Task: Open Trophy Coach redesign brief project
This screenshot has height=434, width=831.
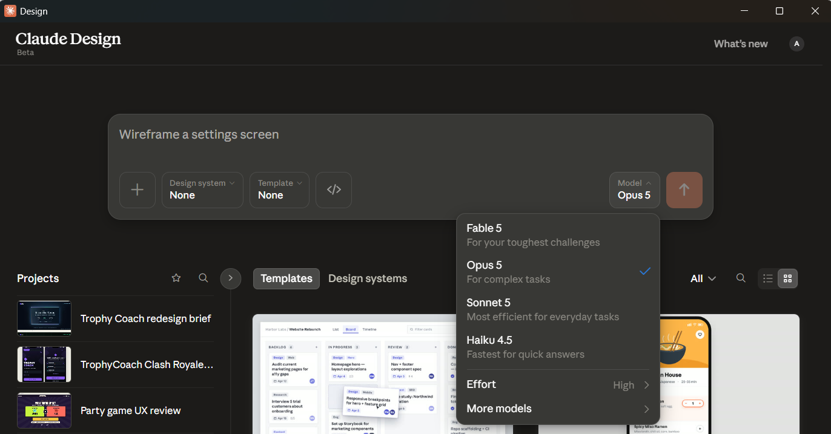Action: [x=145, y=318]
